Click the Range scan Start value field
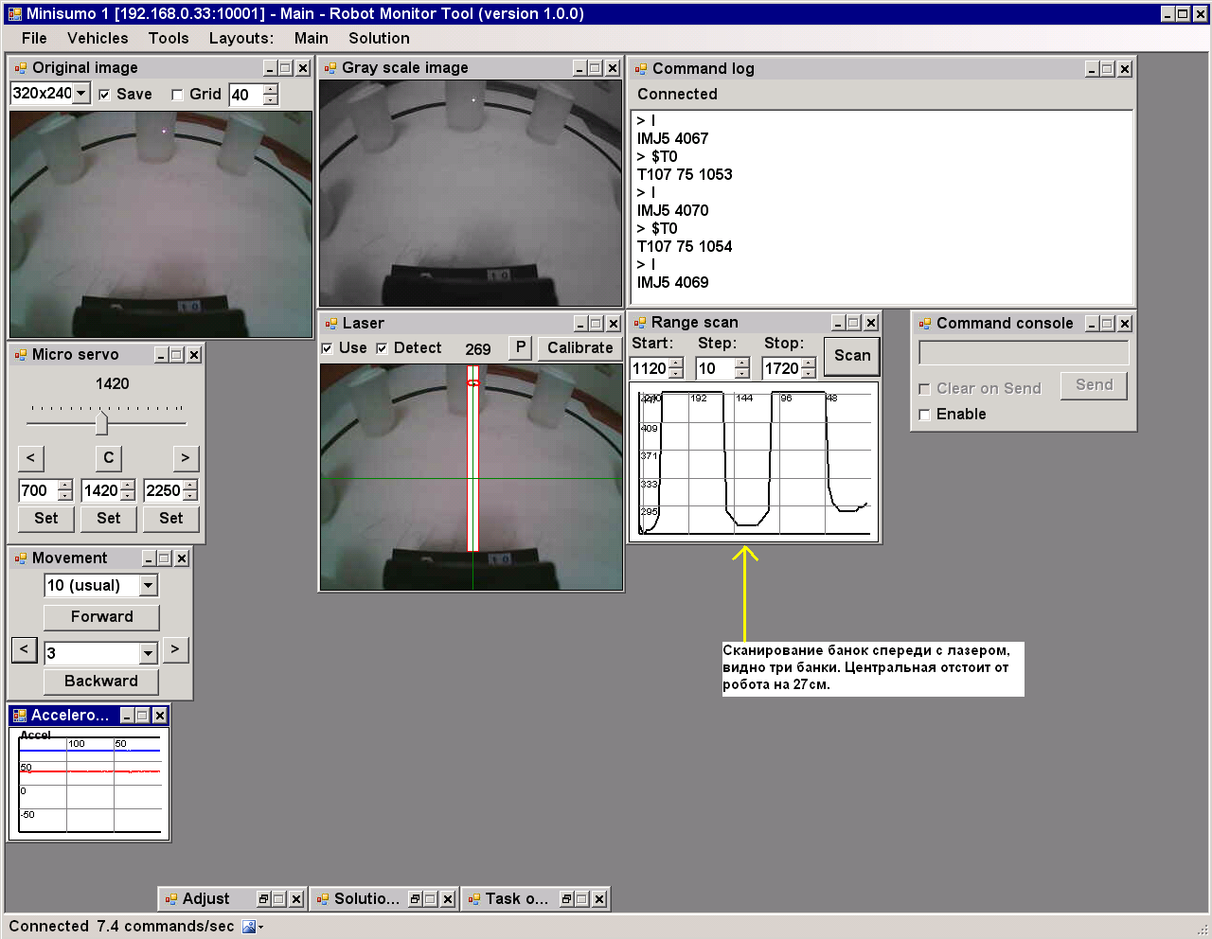1212x939 pixels. 650,369
